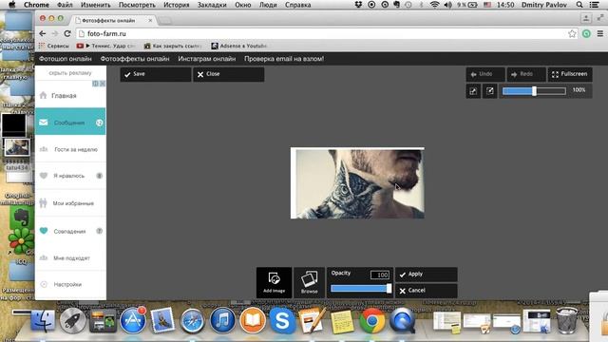Image resolution: width=608 pixels, height=342 pixels.
Task: Click the tattoo photo on canvas
Action: [x=357, y=183]
